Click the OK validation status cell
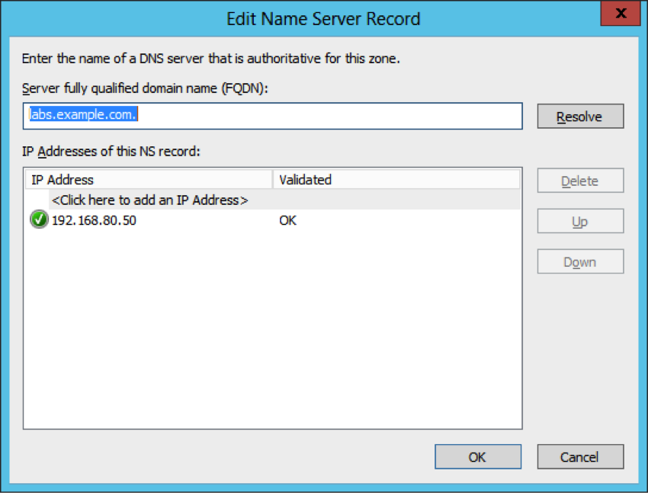Image resolution: width=648 pixels, height=493 pixels. tap(287, 220)
